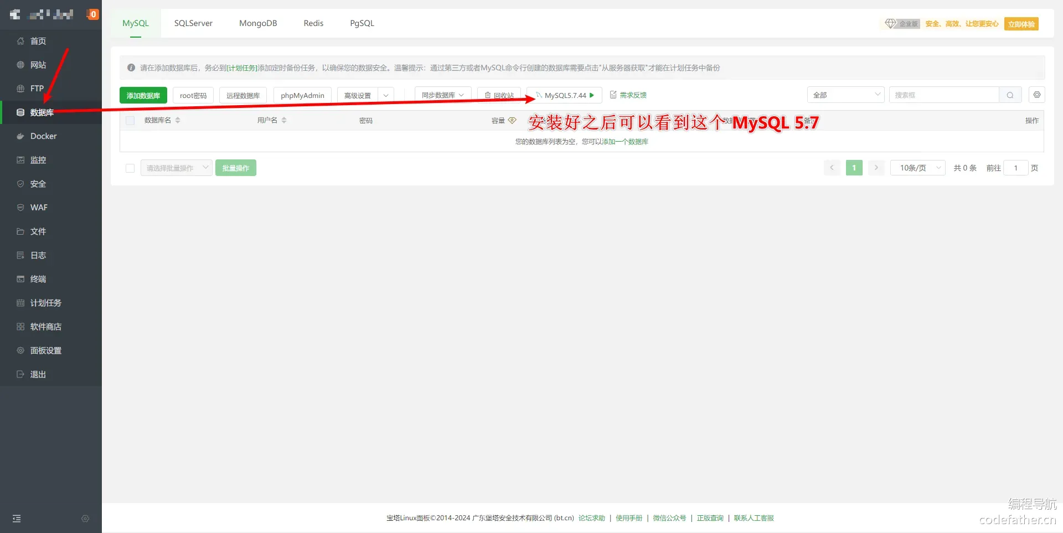The height and width of the screenshot is (533, 1063).
Task: Switch to the Redis tab
Action: [313, 23]
